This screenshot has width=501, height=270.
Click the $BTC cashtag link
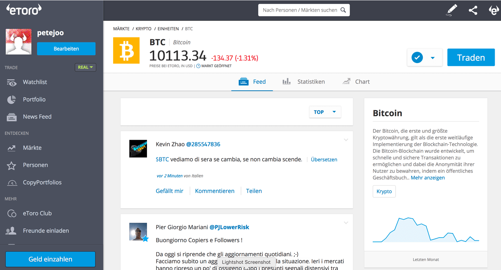pos(162,159)
